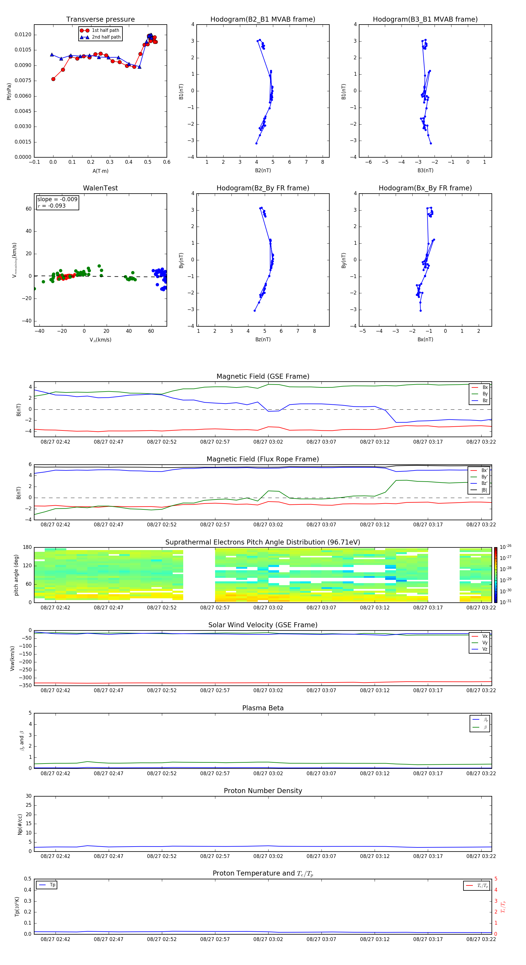The height and width of the screenshot is (965, 526).
Task: Click the 'B2(nT)' x-axis label
Action: (x=263, y=170)
